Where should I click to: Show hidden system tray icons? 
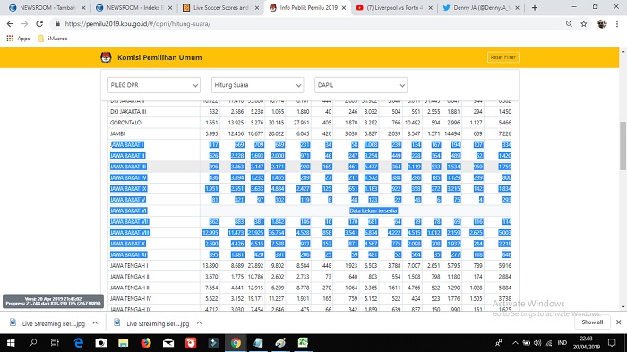point(515,343)
